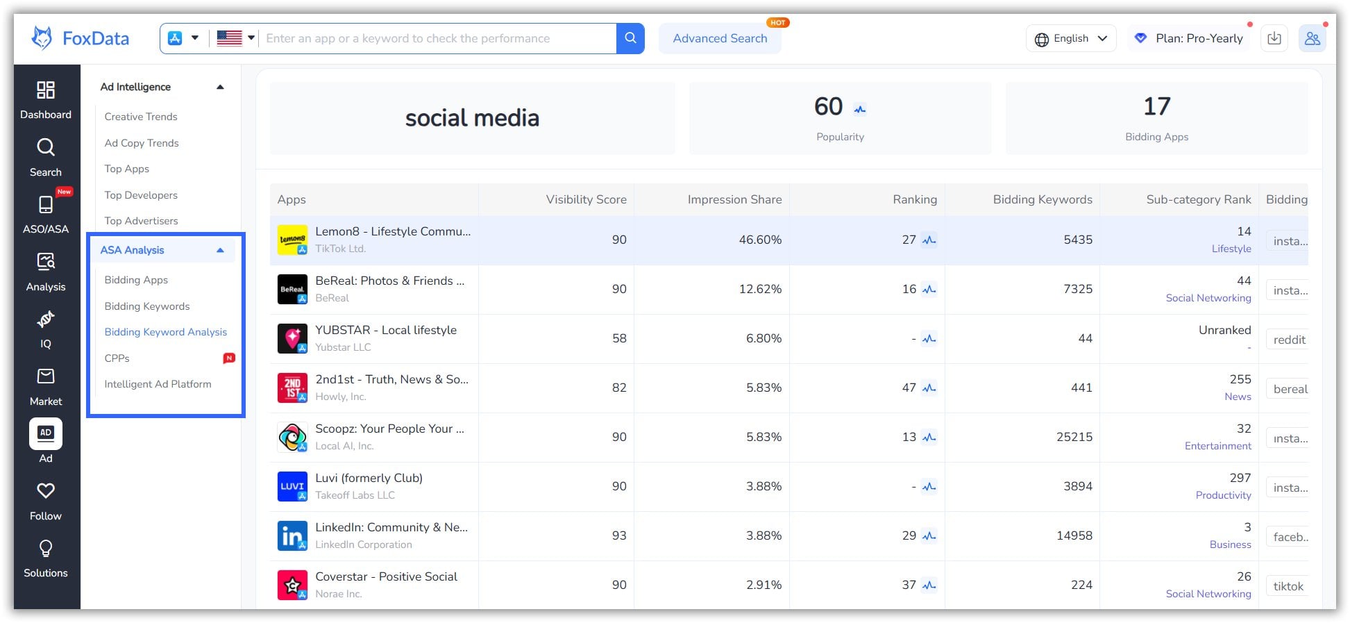Open YUBSTAR - Local lifestyle app link
Screen dimensions: 1350x623
pyautogui.click(x=386, y=331)
